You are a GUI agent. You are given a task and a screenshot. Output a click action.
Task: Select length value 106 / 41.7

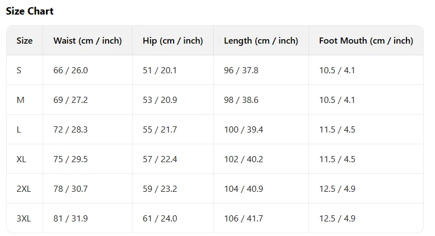tap(244, 219)
